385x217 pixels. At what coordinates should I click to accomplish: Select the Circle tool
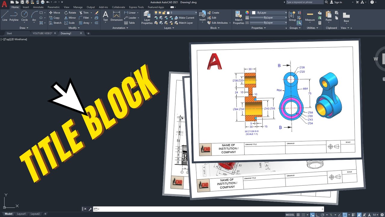pos(24,16)
